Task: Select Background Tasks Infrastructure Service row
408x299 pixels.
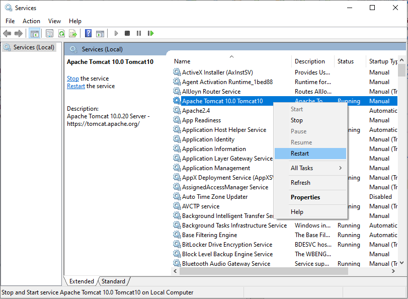Action: click(x=285, y=226)
